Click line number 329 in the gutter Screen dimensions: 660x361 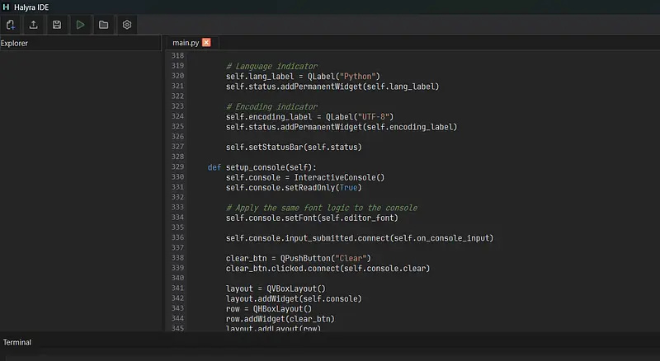(177, 167)
